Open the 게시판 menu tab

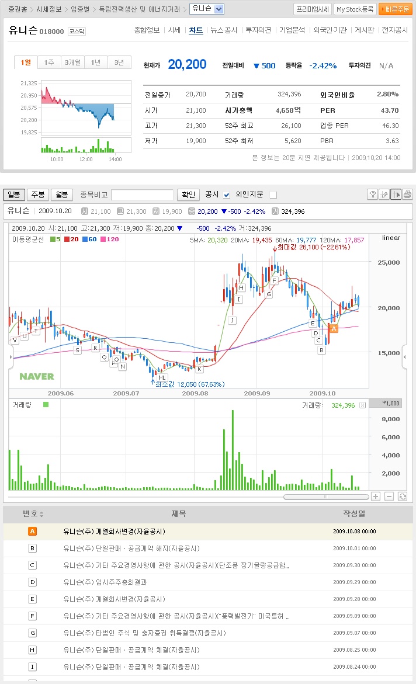click(x=365, y=30)
